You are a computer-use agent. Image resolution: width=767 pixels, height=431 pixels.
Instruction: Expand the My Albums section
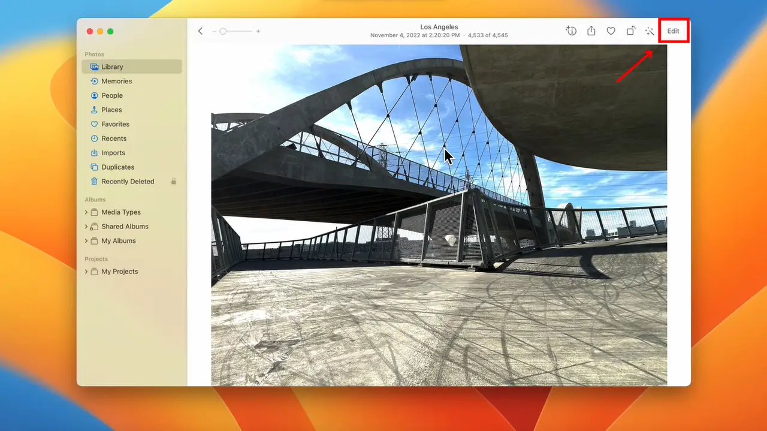click(x=86, y=240)
